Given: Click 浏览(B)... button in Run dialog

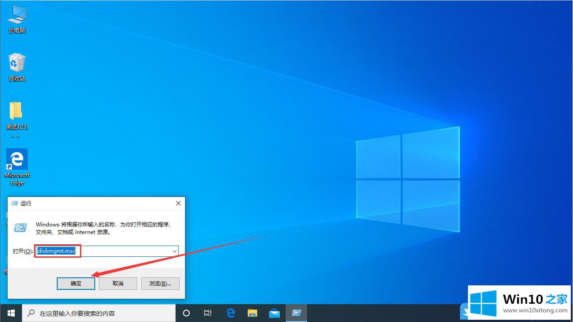Looking at the screenshot, I should 160,283.
